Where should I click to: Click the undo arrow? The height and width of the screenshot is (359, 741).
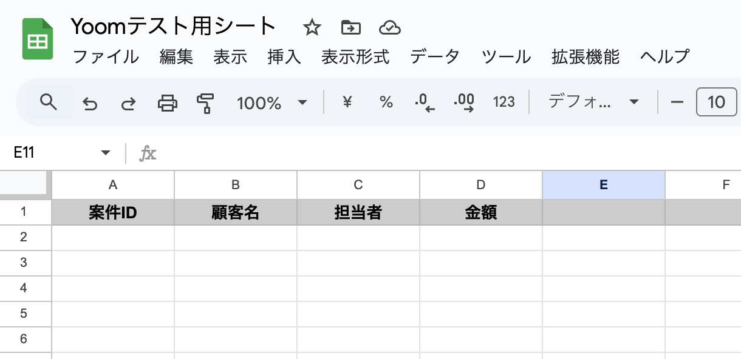[90, 103]
